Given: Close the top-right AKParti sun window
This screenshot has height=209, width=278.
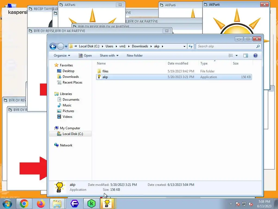Looking at the screenshot, I should 264,4.
